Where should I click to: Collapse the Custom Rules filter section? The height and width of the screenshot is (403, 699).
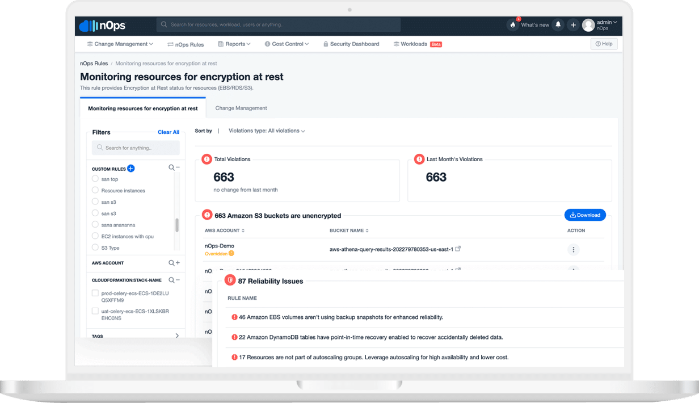pos(178,168)
